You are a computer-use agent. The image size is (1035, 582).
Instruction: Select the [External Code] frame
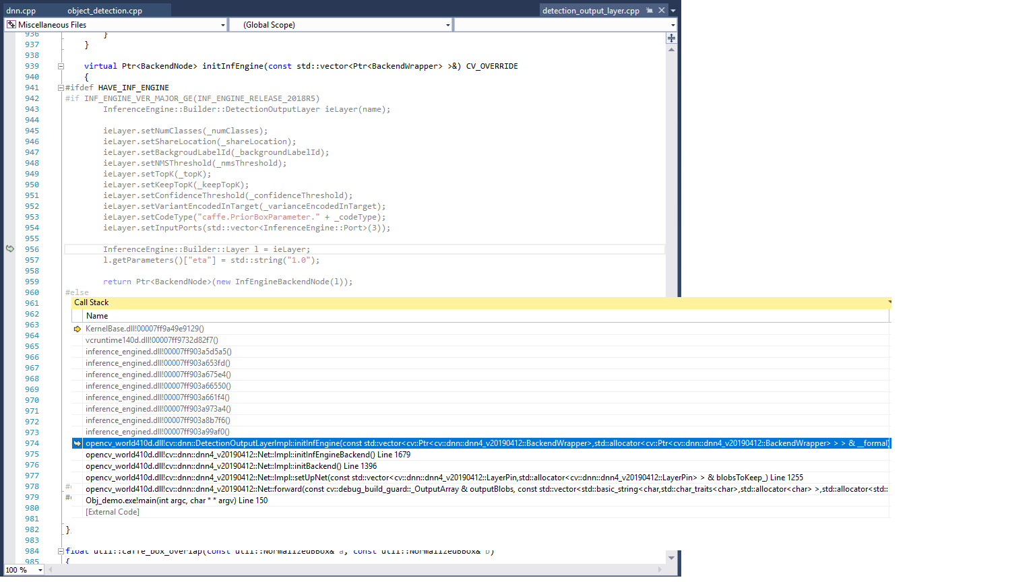coord(113,512)
